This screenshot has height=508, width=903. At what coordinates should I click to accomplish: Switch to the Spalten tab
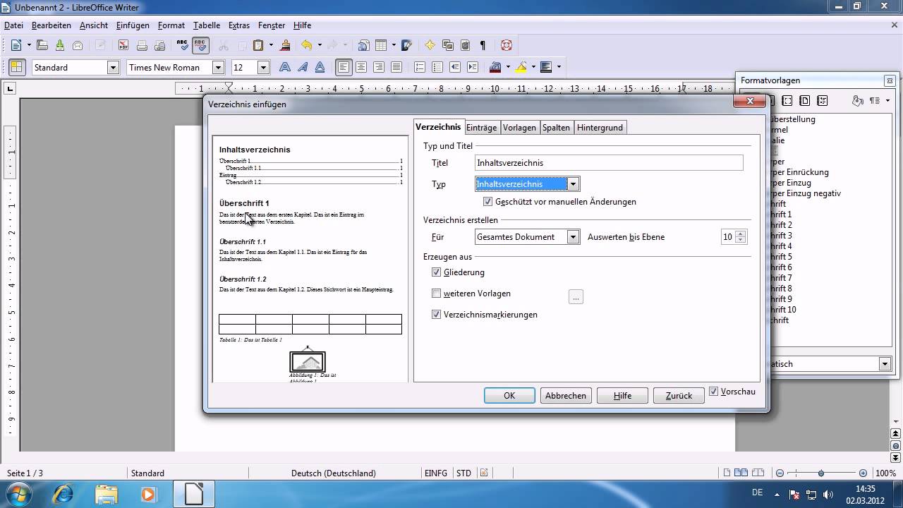pos(557,128)
